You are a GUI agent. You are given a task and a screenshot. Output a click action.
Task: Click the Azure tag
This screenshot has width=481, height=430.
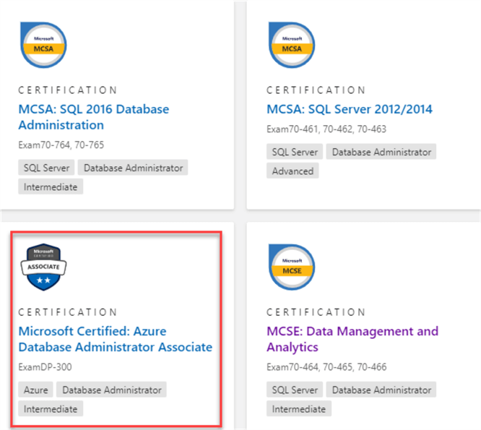click(35, 390)
